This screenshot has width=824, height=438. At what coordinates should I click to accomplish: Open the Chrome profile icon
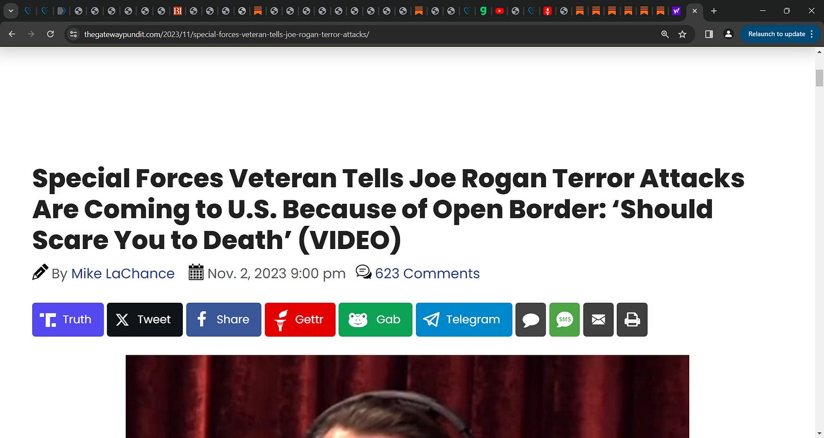coord(728,34)
